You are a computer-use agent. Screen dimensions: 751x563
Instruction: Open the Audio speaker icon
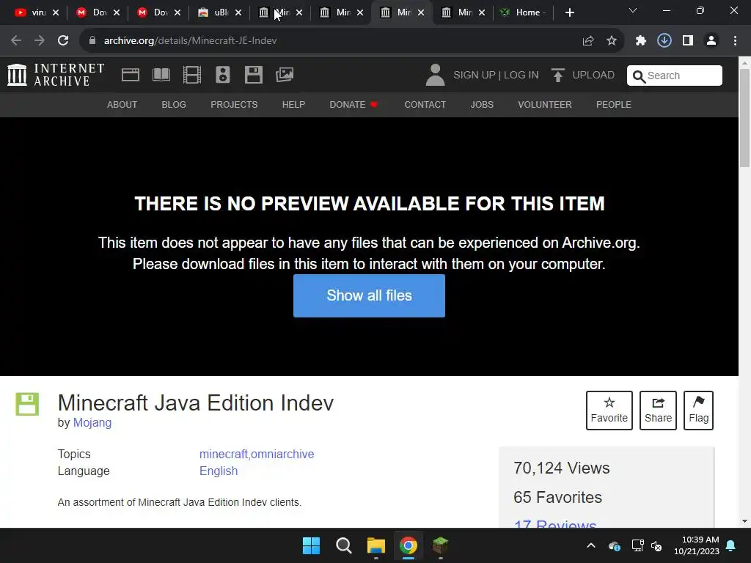pyautogui.click(x=223, y=76)
